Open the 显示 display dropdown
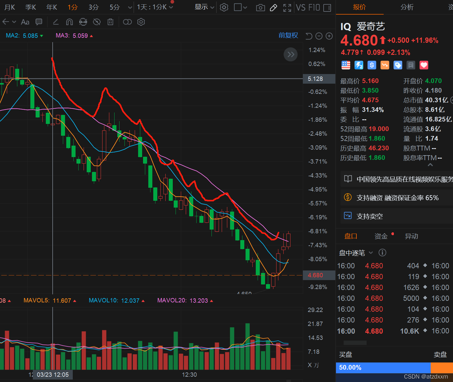Viewport: 453px width, 382px height. click(204, 7)
